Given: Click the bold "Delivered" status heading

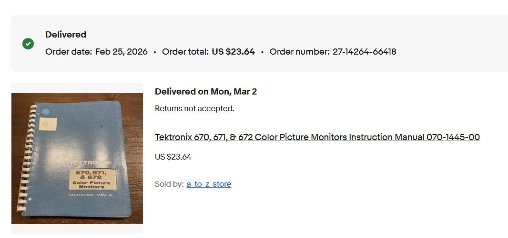Looking at the screenshot, I should [66, 35].
